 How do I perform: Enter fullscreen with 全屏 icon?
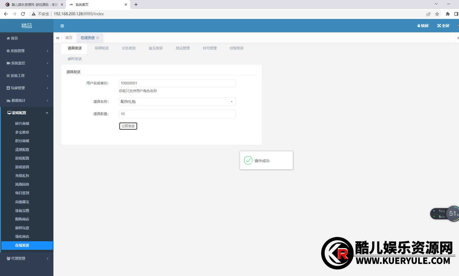click(443, 26)
